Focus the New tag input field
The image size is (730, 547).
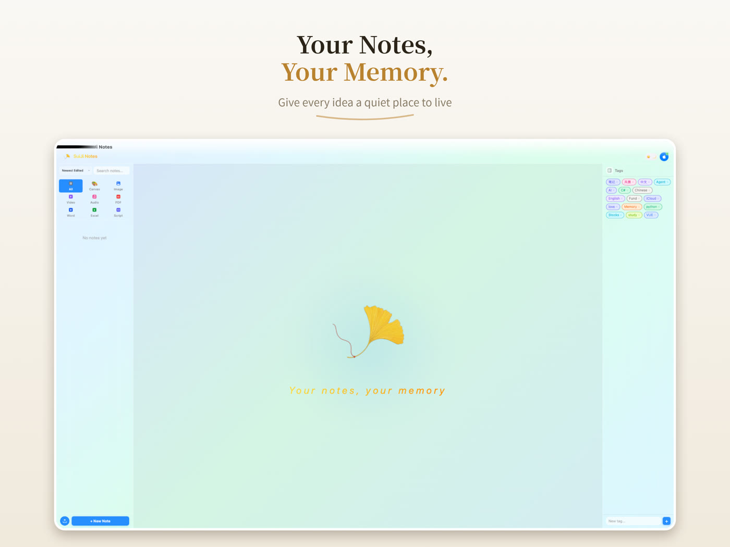point(634,521)
